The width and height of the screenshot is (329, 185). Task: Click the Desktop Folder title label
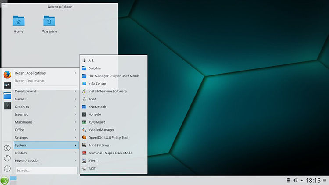(x=59, y=7)
